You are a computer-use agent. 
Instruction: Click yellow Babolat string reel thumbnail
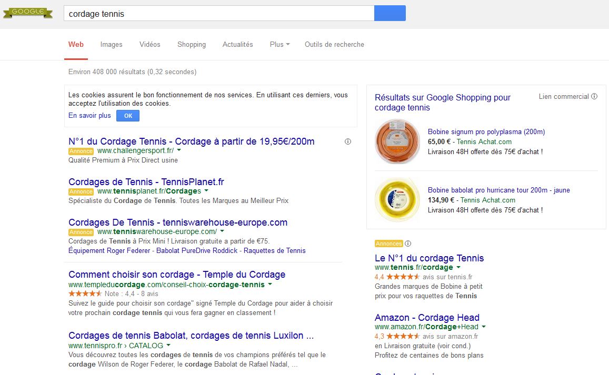click(397, 199)
